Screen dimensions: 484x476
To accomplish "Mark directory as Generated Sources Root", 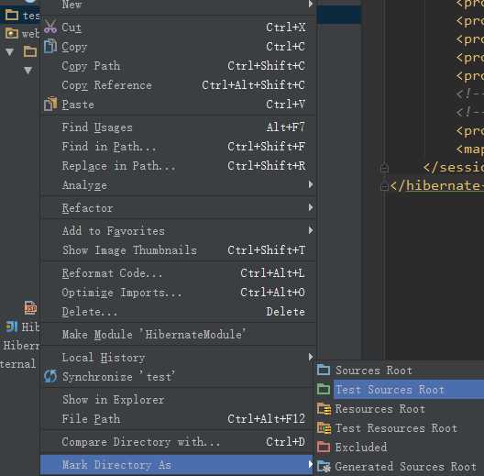I will pyautogui.click(x=400, y=466).
